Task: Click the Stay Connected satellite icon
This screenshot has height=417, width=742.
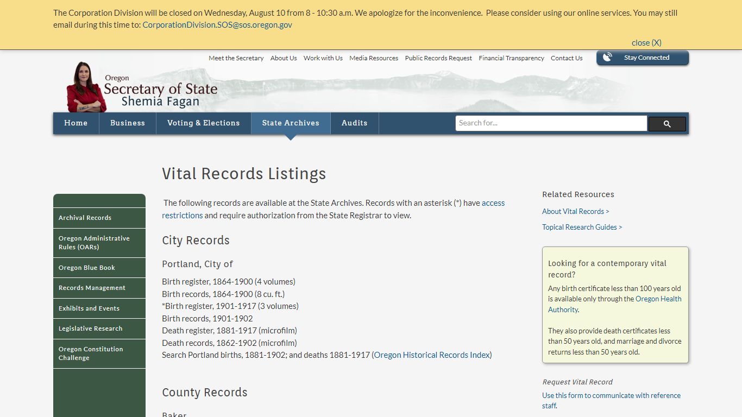Action: [x=607, y=58]
